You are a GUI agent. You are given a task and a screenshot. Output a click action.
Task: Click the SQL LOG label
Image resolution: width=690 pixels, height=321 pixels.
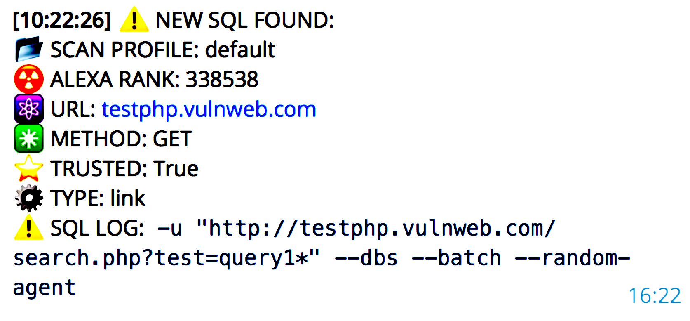97,228
